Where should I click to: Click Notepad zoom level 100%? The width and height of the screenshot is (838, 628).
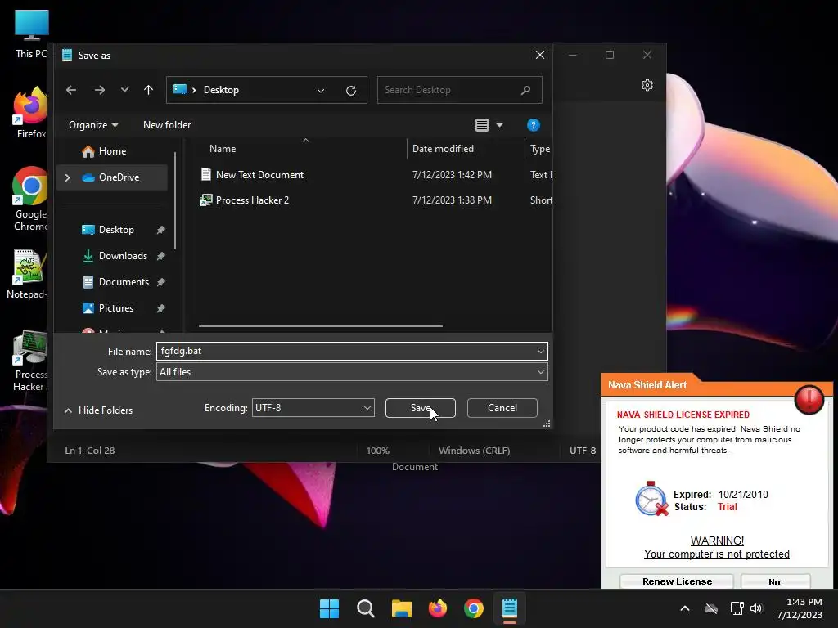377,451
